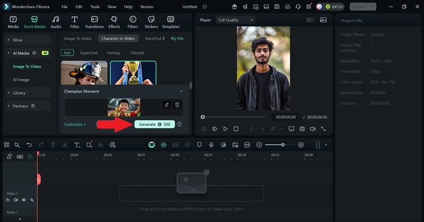
Task: Select the SuperDad category tab
Action: (x=89, y=53)
